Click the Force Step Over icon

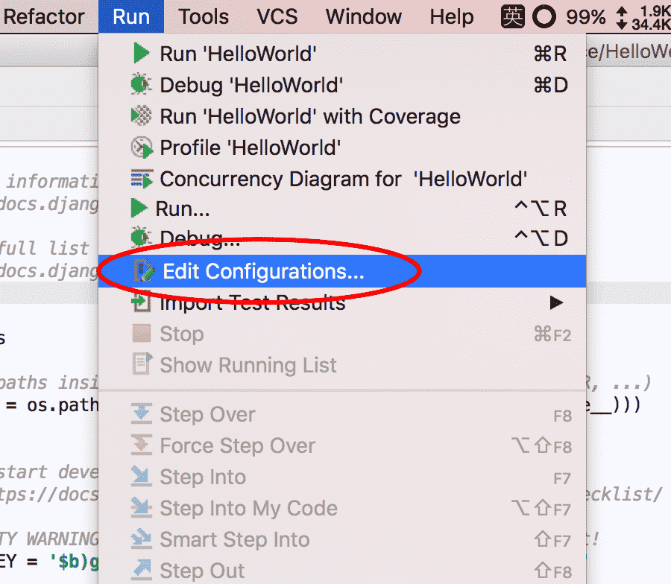[142, 445]
